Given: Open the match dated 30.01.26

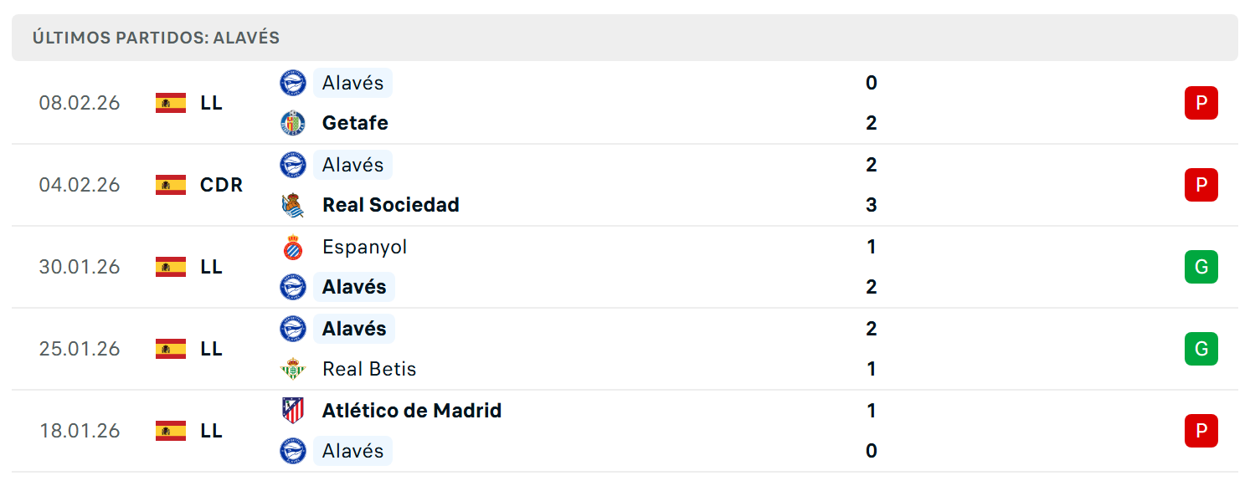Looking at the screenshot, I should (x=625, y=267).
